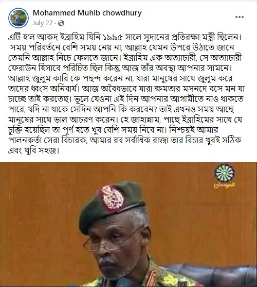The height and width of the screenshot is (287, 257).
Task: Click the Sudan TV circular logo watermark
Action: pyautogui.click(x=224, y=173)
